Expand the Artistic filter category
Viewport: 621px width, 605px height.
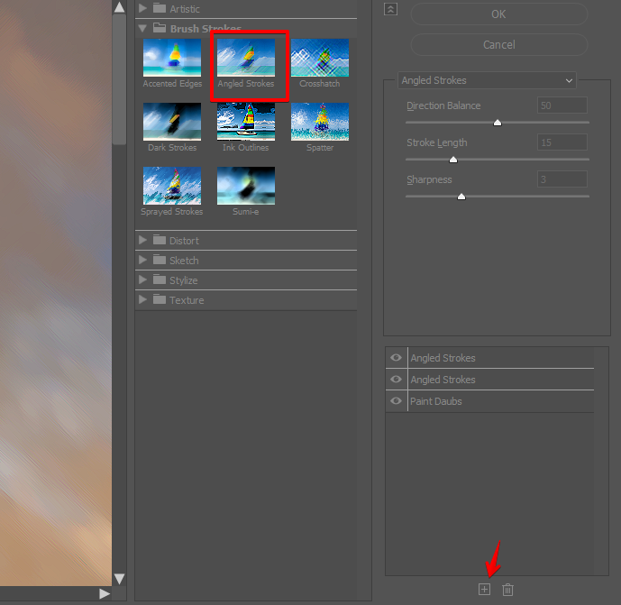coord(142,8)
